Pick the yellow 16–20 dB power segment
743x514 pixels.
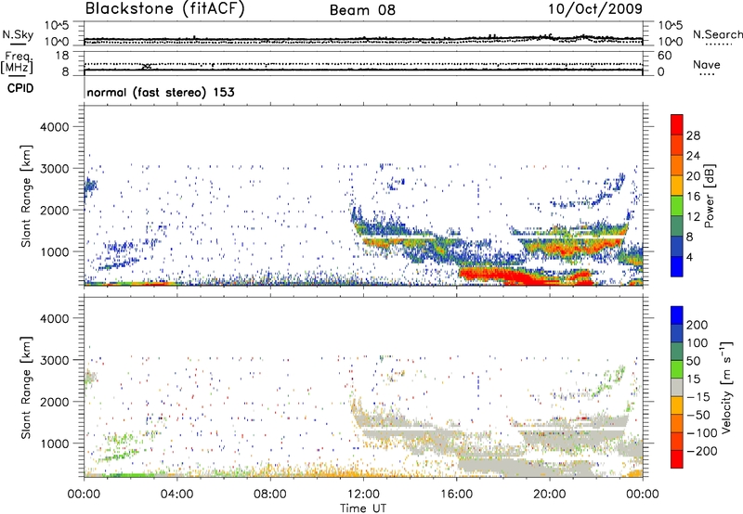click(677, 186)
